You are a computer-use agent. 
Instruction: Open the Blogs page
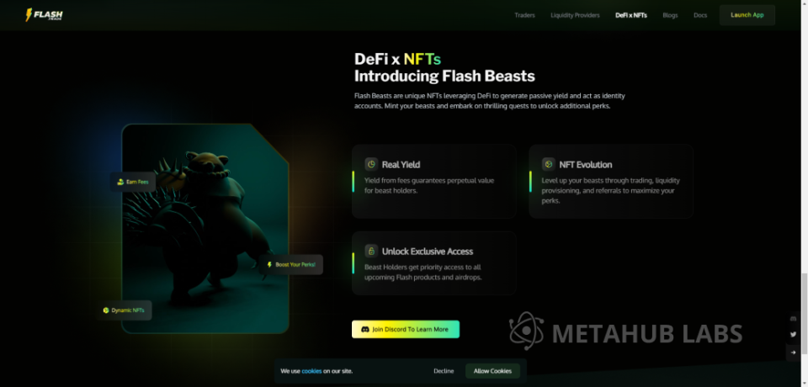pyautogui.click(x=671, y=15)
